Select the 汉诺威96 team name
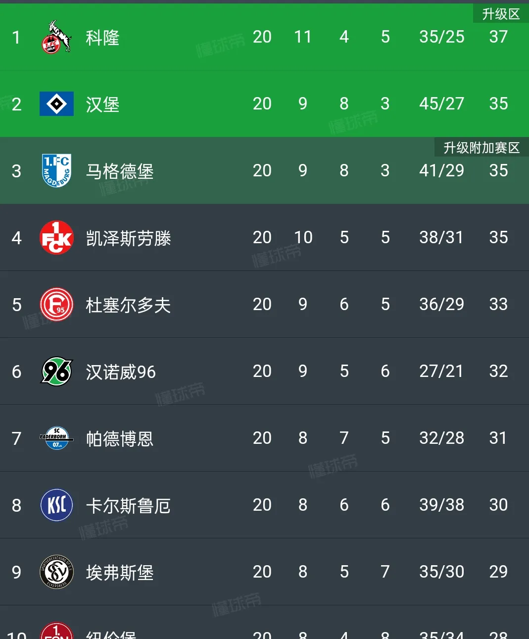Image resolution: width=529 pixels, height=639 pixels. (x=121, y=372)
